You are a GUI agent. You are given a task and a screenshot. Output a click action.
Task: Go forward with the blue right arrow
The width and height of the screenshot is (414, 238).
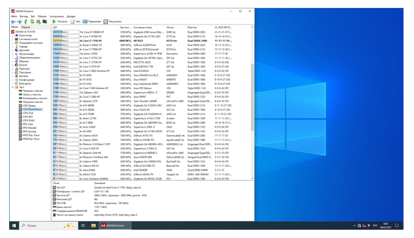click(20, 21)
